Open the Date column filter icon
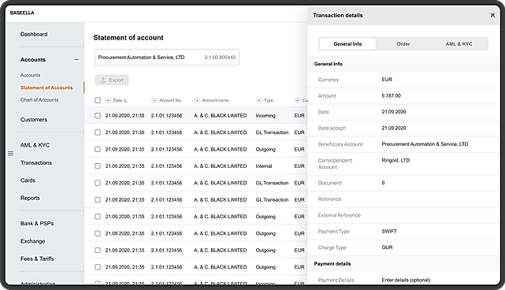The height and width of the screenshot is (290, 505). (108, 100)
